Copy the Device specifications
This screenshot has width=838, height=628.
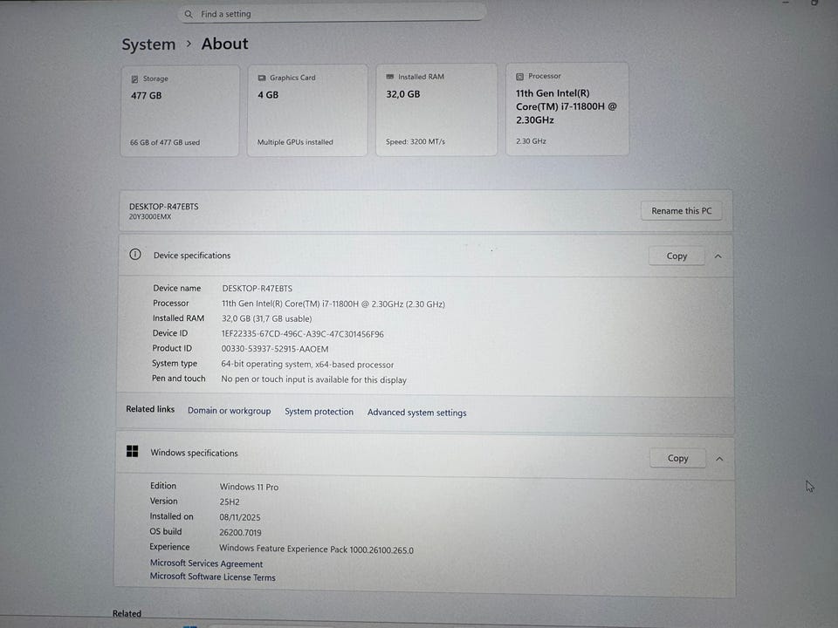coord(677,256)
